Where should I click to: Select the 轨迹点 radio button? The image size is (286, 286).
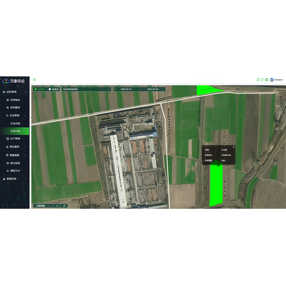click(x=50, y=89)
